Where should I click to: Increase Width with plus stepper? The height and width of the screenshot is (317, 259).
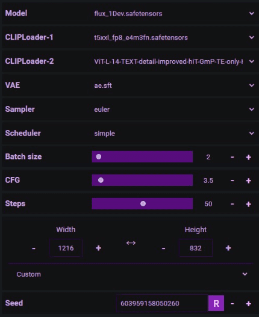click(x=98, y=248)
